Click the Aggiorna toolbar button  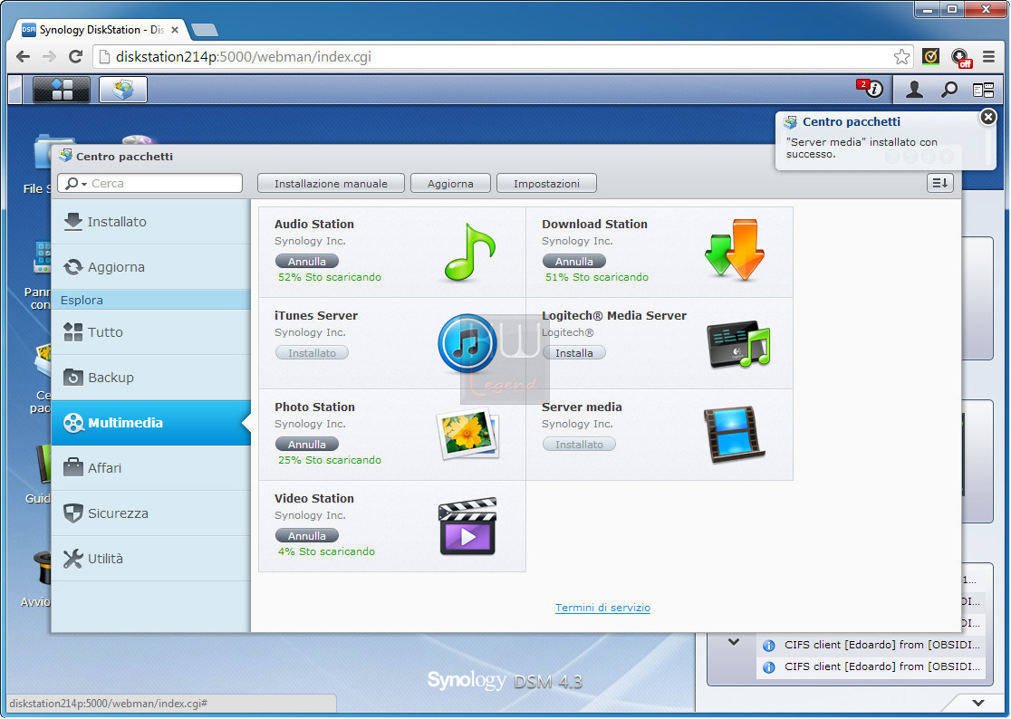[x=450, y=184]
